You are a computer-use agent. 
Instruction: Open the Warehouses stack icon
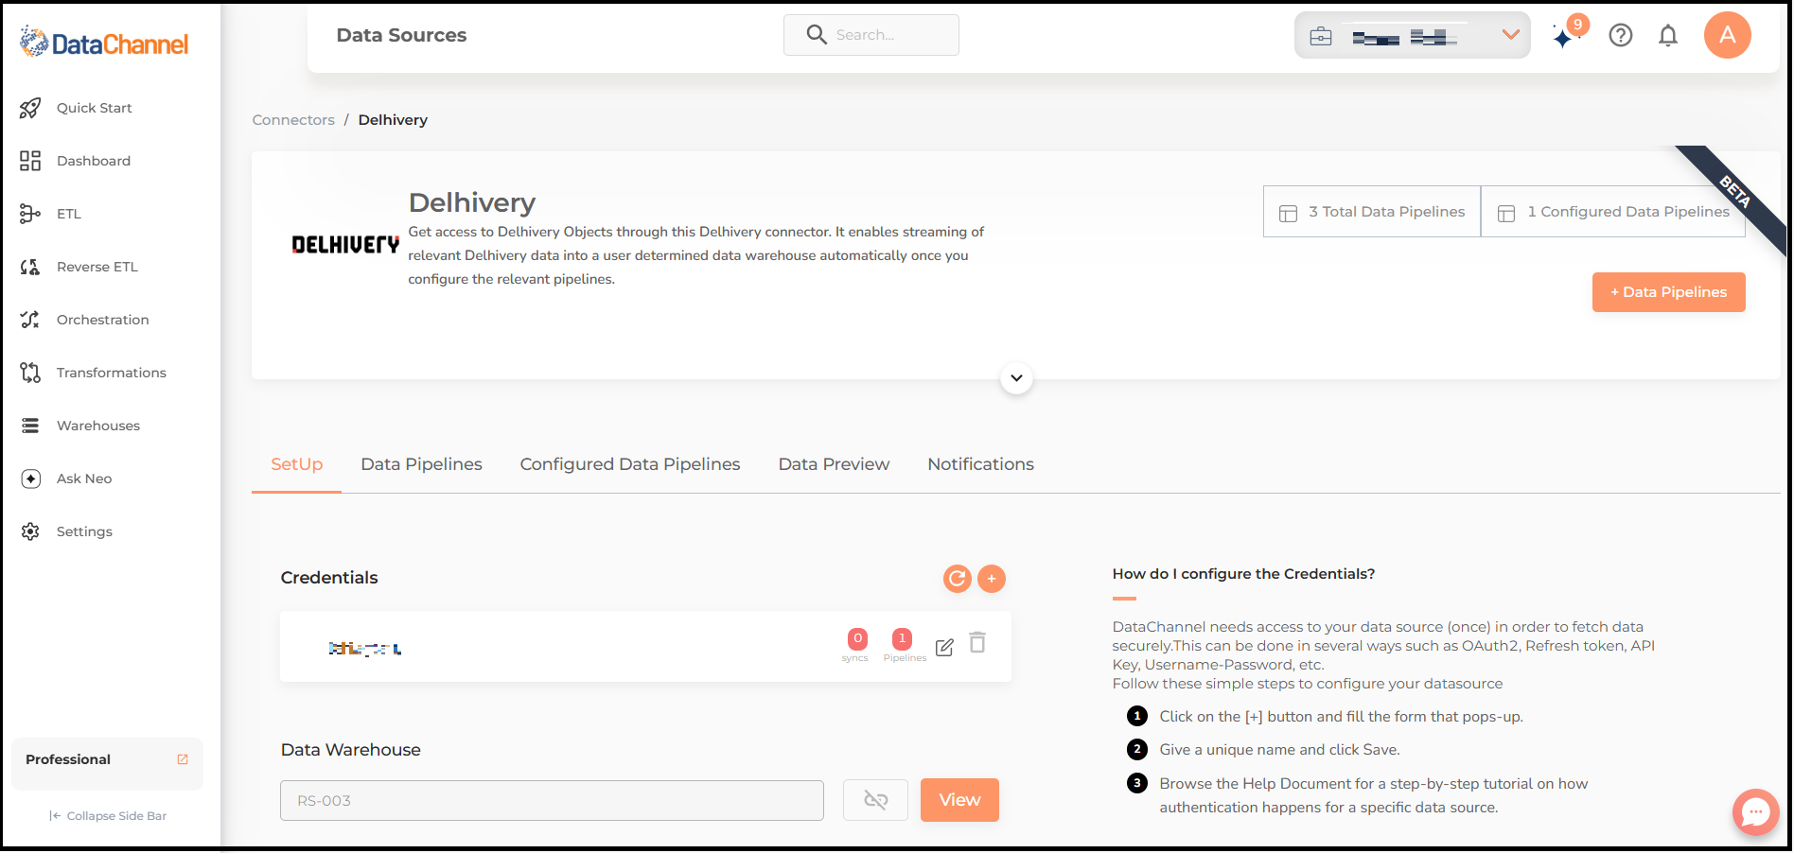[x=30, y=426]
